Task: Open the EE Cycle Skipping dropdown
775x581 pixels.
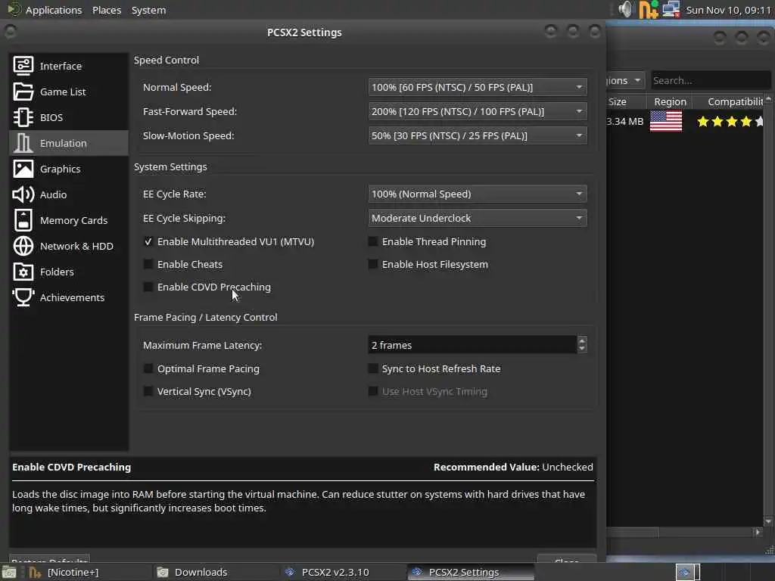Action: (478, 218)
